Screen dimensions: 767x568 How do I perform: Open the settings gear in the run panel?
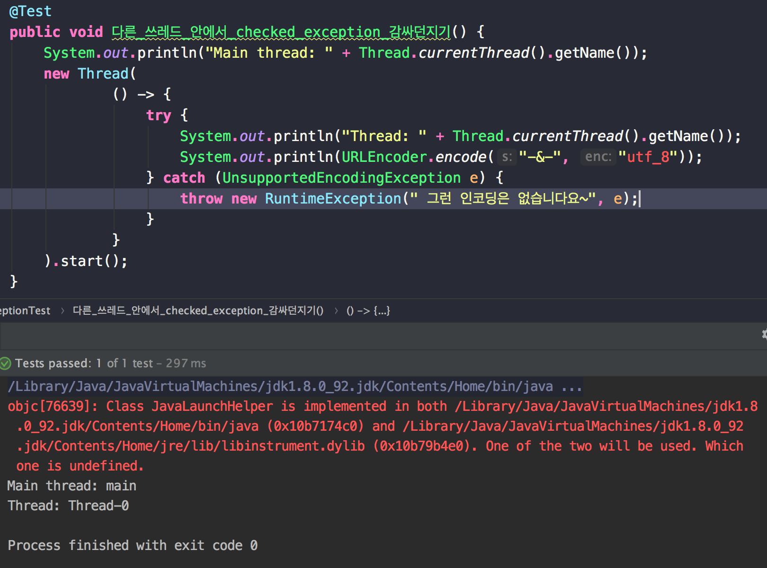[764, 334]
